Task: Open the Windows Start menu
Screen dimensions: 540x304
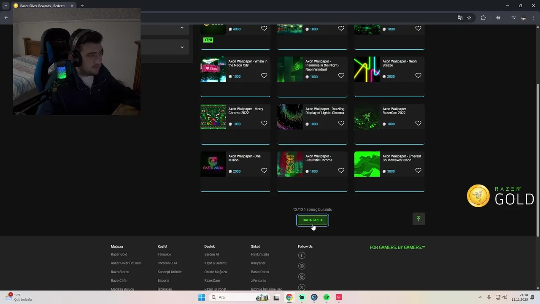Action: pyautogui.click(x=202, y=297)
